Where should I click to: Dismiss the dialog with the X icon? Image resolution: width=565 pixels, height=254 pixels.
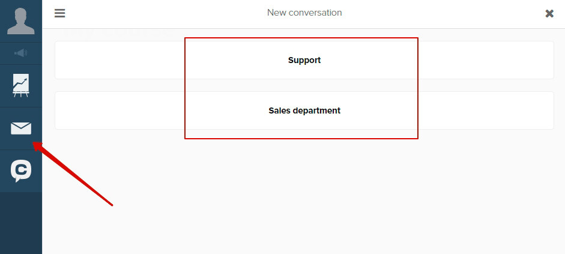[549, 14]
